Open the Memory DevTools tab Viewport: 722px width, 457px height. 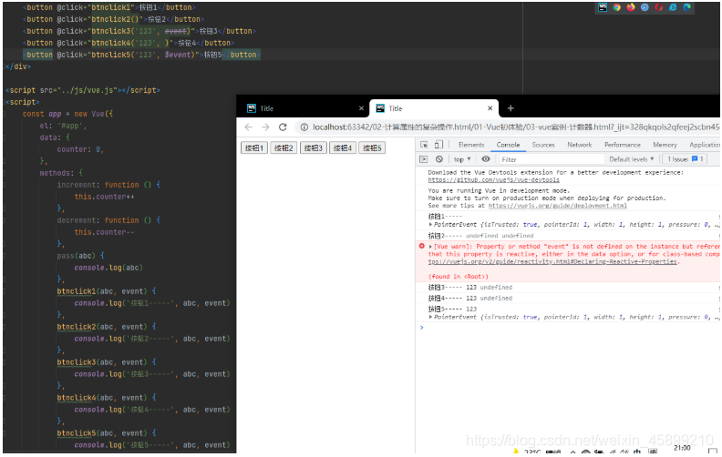(x=665, y=145)
